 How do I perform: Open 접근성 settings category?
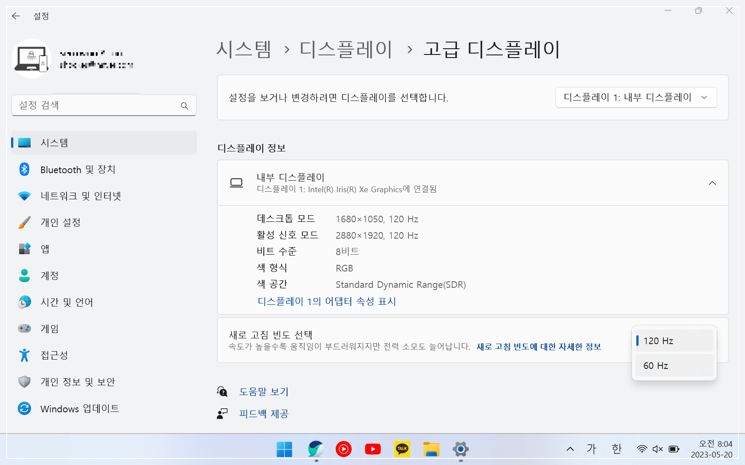point(104,355)
